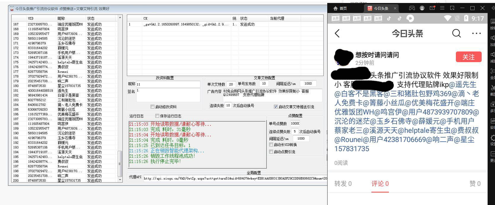495x205 pixels.
Task: Click the emulator window shrink icon
Action: pos(452,8)
